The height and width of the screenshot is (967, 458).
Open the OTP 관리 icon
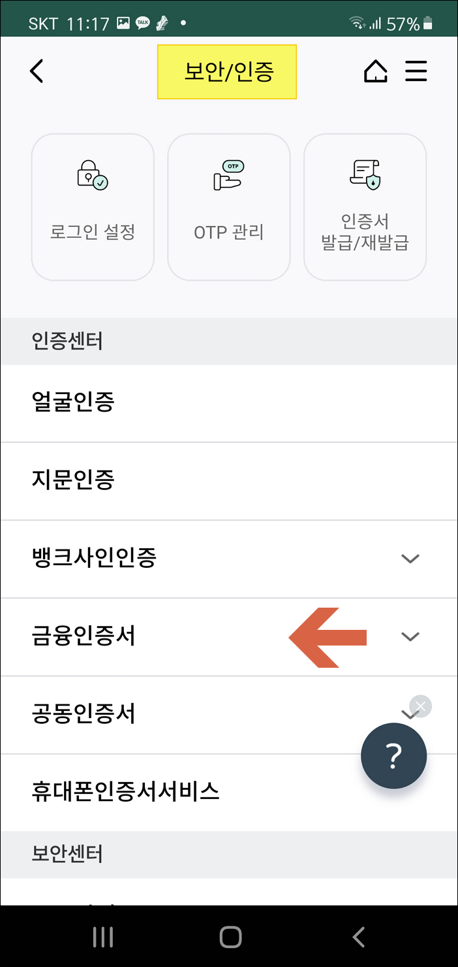pos(228,206)
